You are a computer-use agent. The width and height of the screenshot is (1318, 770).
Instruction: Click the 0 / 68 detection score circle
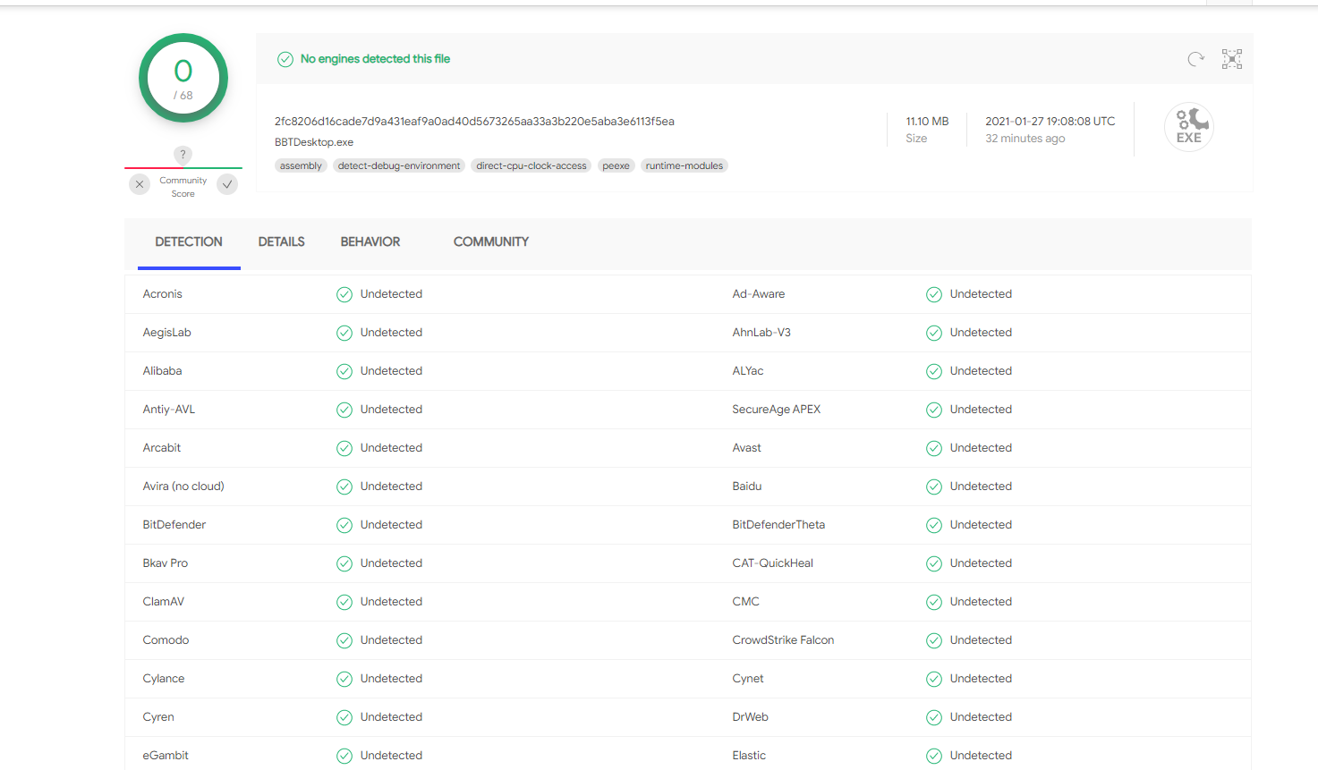(x=183, y=78)
